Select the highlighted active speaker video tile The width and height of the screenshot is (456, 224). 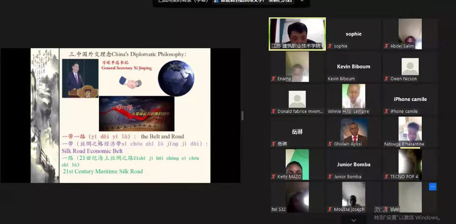(x=297, y=34)
